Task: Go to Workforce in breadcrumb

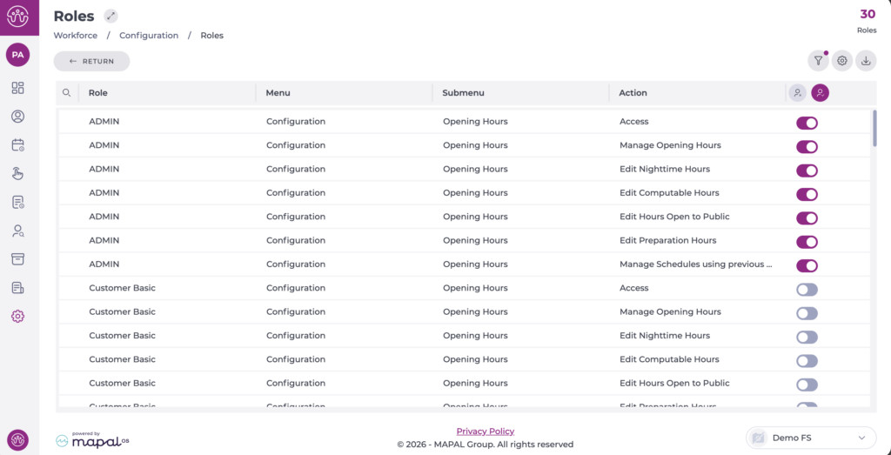Action: (x=76, y=36)
